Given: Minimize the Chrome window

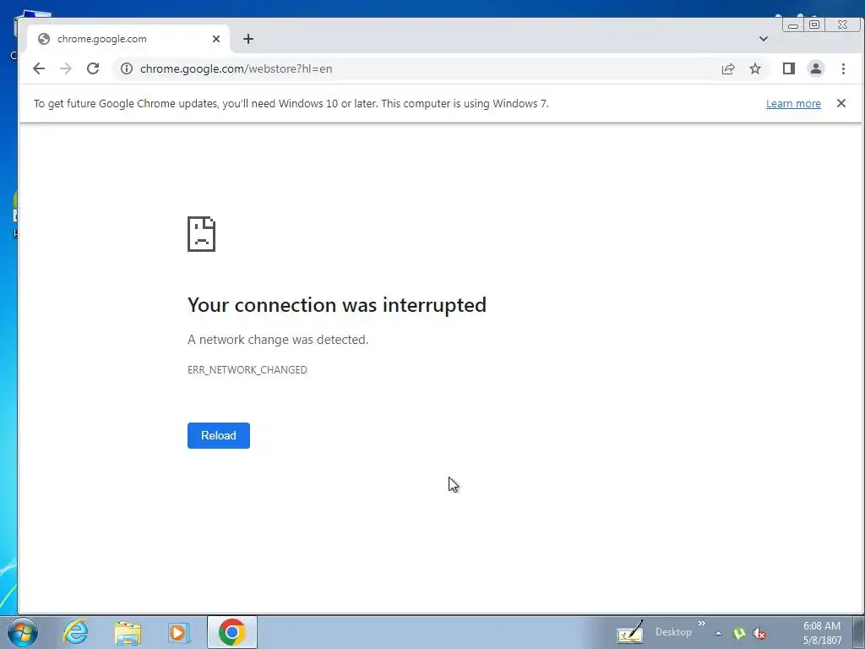Looking at the screenshot, I should click(793, 25).
